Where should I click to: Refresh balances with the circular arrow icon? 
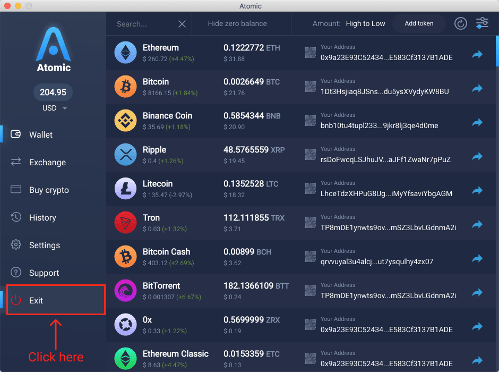click(460, 23)
